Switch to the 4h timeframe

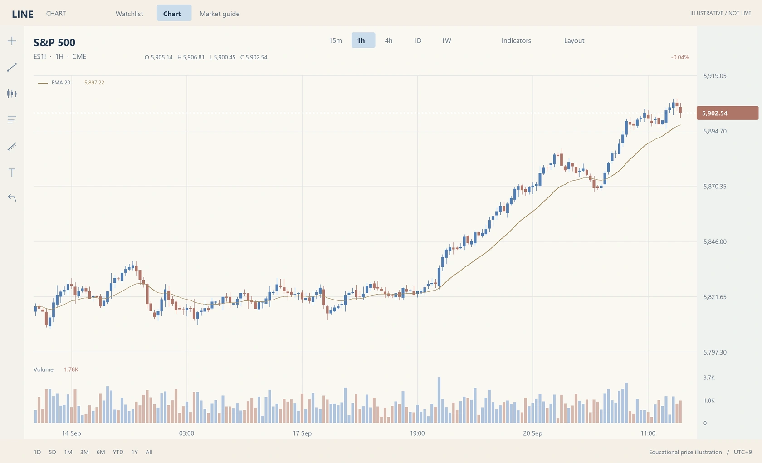click(x=389, y=40)
